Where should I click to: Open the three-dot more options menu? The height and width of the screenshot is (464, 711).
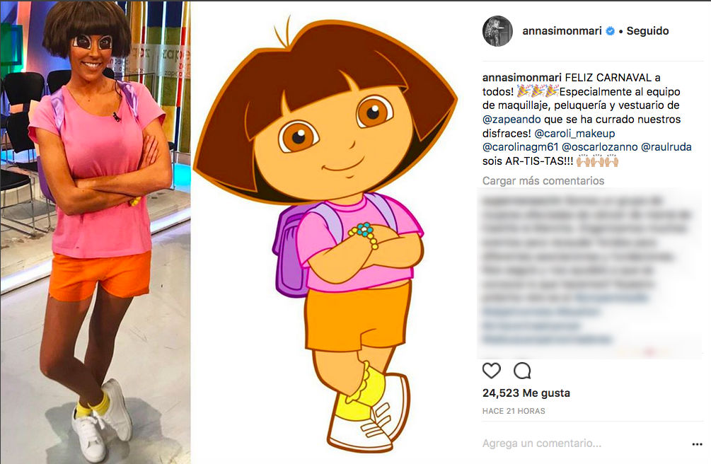tap(698, 444)
